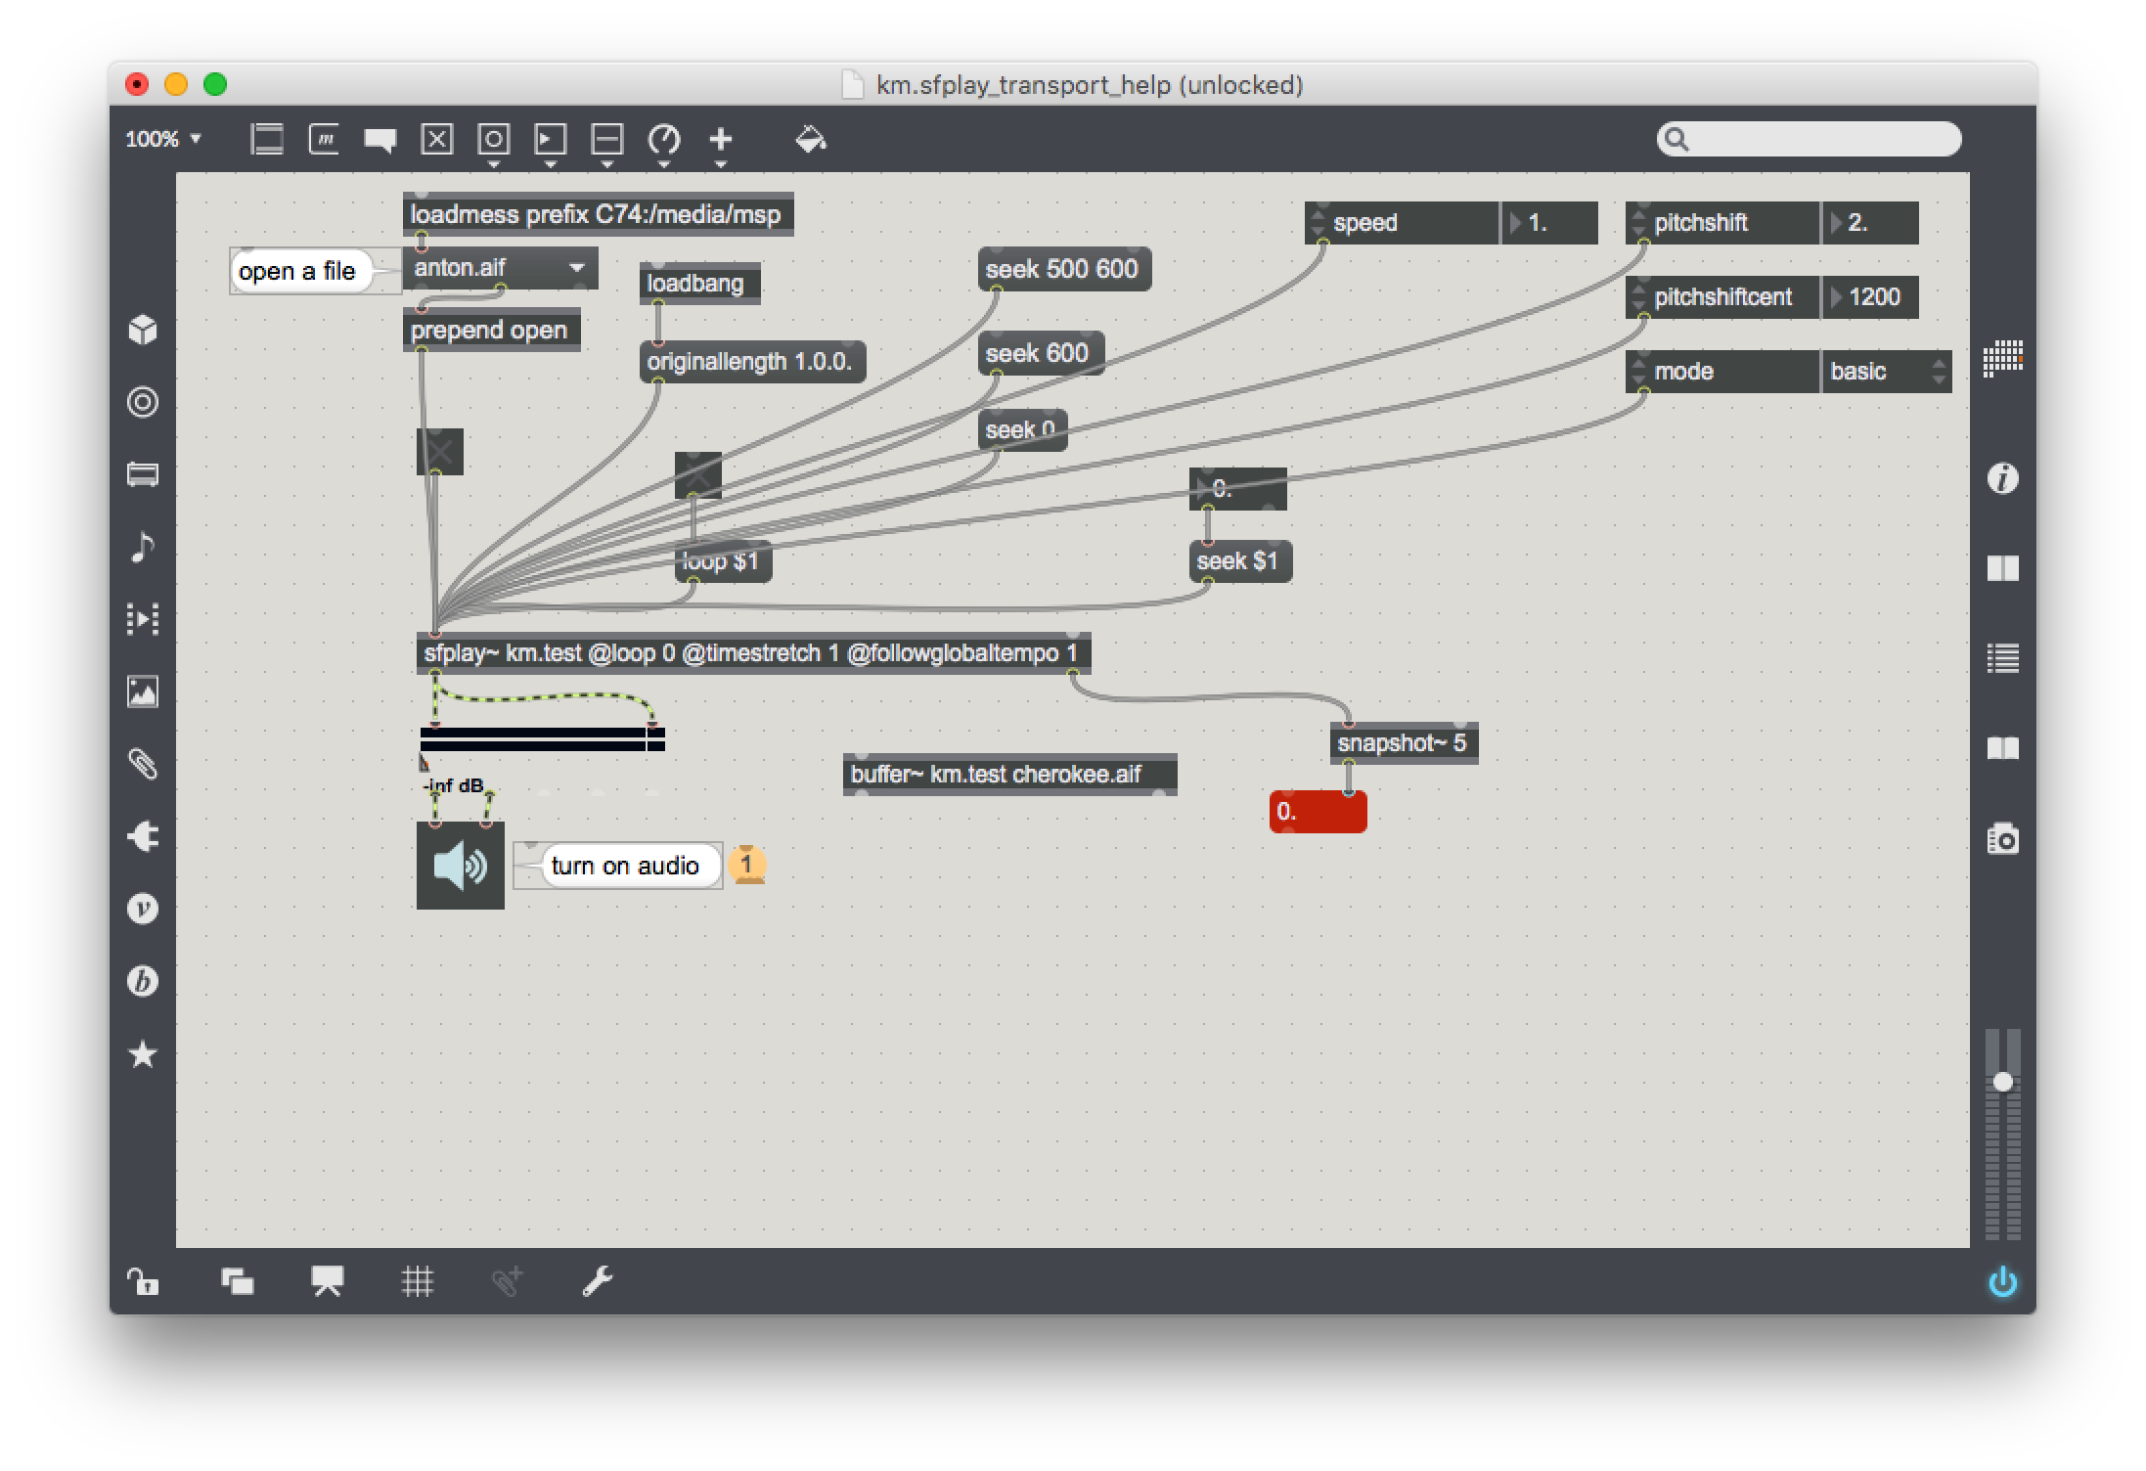Open the inspector info icon
Image resolution: width=2146 pixels, height=1471 pixels.
(x=2002, y=478)
